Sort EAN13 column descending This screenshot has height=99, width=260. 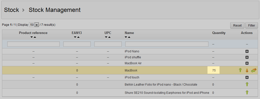(x=75, y=37)
